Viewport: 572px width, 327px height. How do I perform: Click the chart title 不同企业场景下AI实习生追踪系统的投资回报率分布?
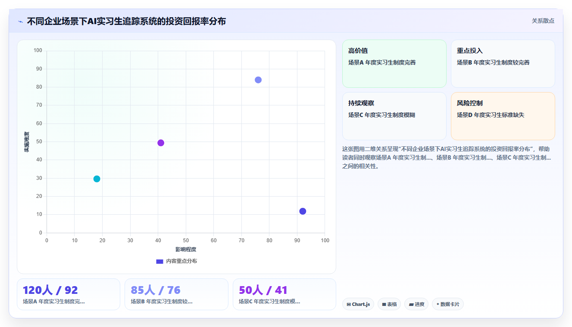(x=126, y=21)
